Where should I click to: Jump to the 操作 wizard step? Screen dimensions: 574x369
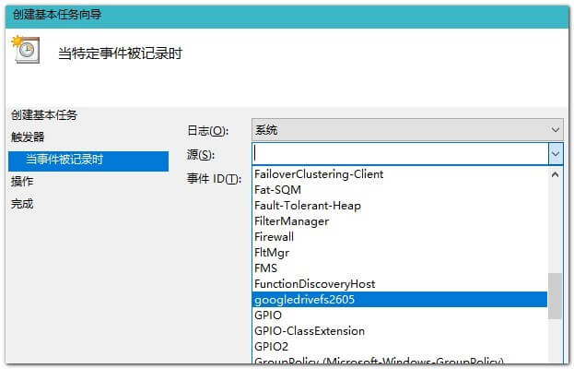click(22, 182)
